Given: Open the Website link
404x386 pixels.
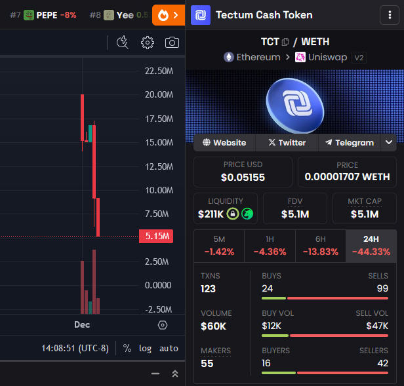Looking at the screenshot, I should tap(224, 142).
